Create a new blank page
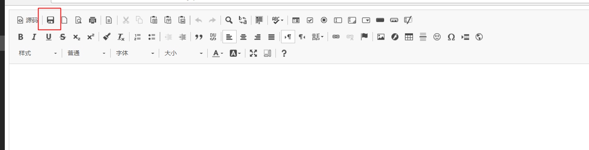This screenshot has width=589, height=150. (x=64, y=20)
